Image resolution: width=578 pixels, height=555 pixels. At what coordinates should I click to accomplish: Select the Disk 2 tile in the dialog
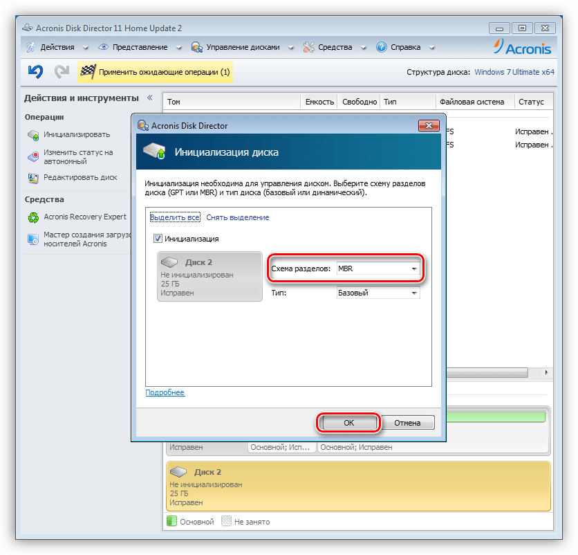pyautogui.click(x=209, y=277)
